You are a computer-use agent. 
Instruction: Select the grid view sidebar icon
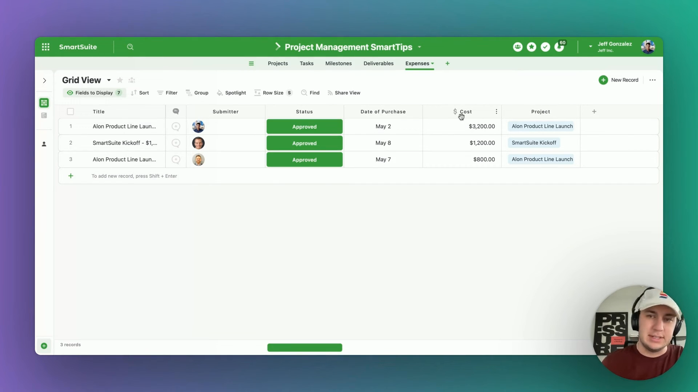(44, 103)
